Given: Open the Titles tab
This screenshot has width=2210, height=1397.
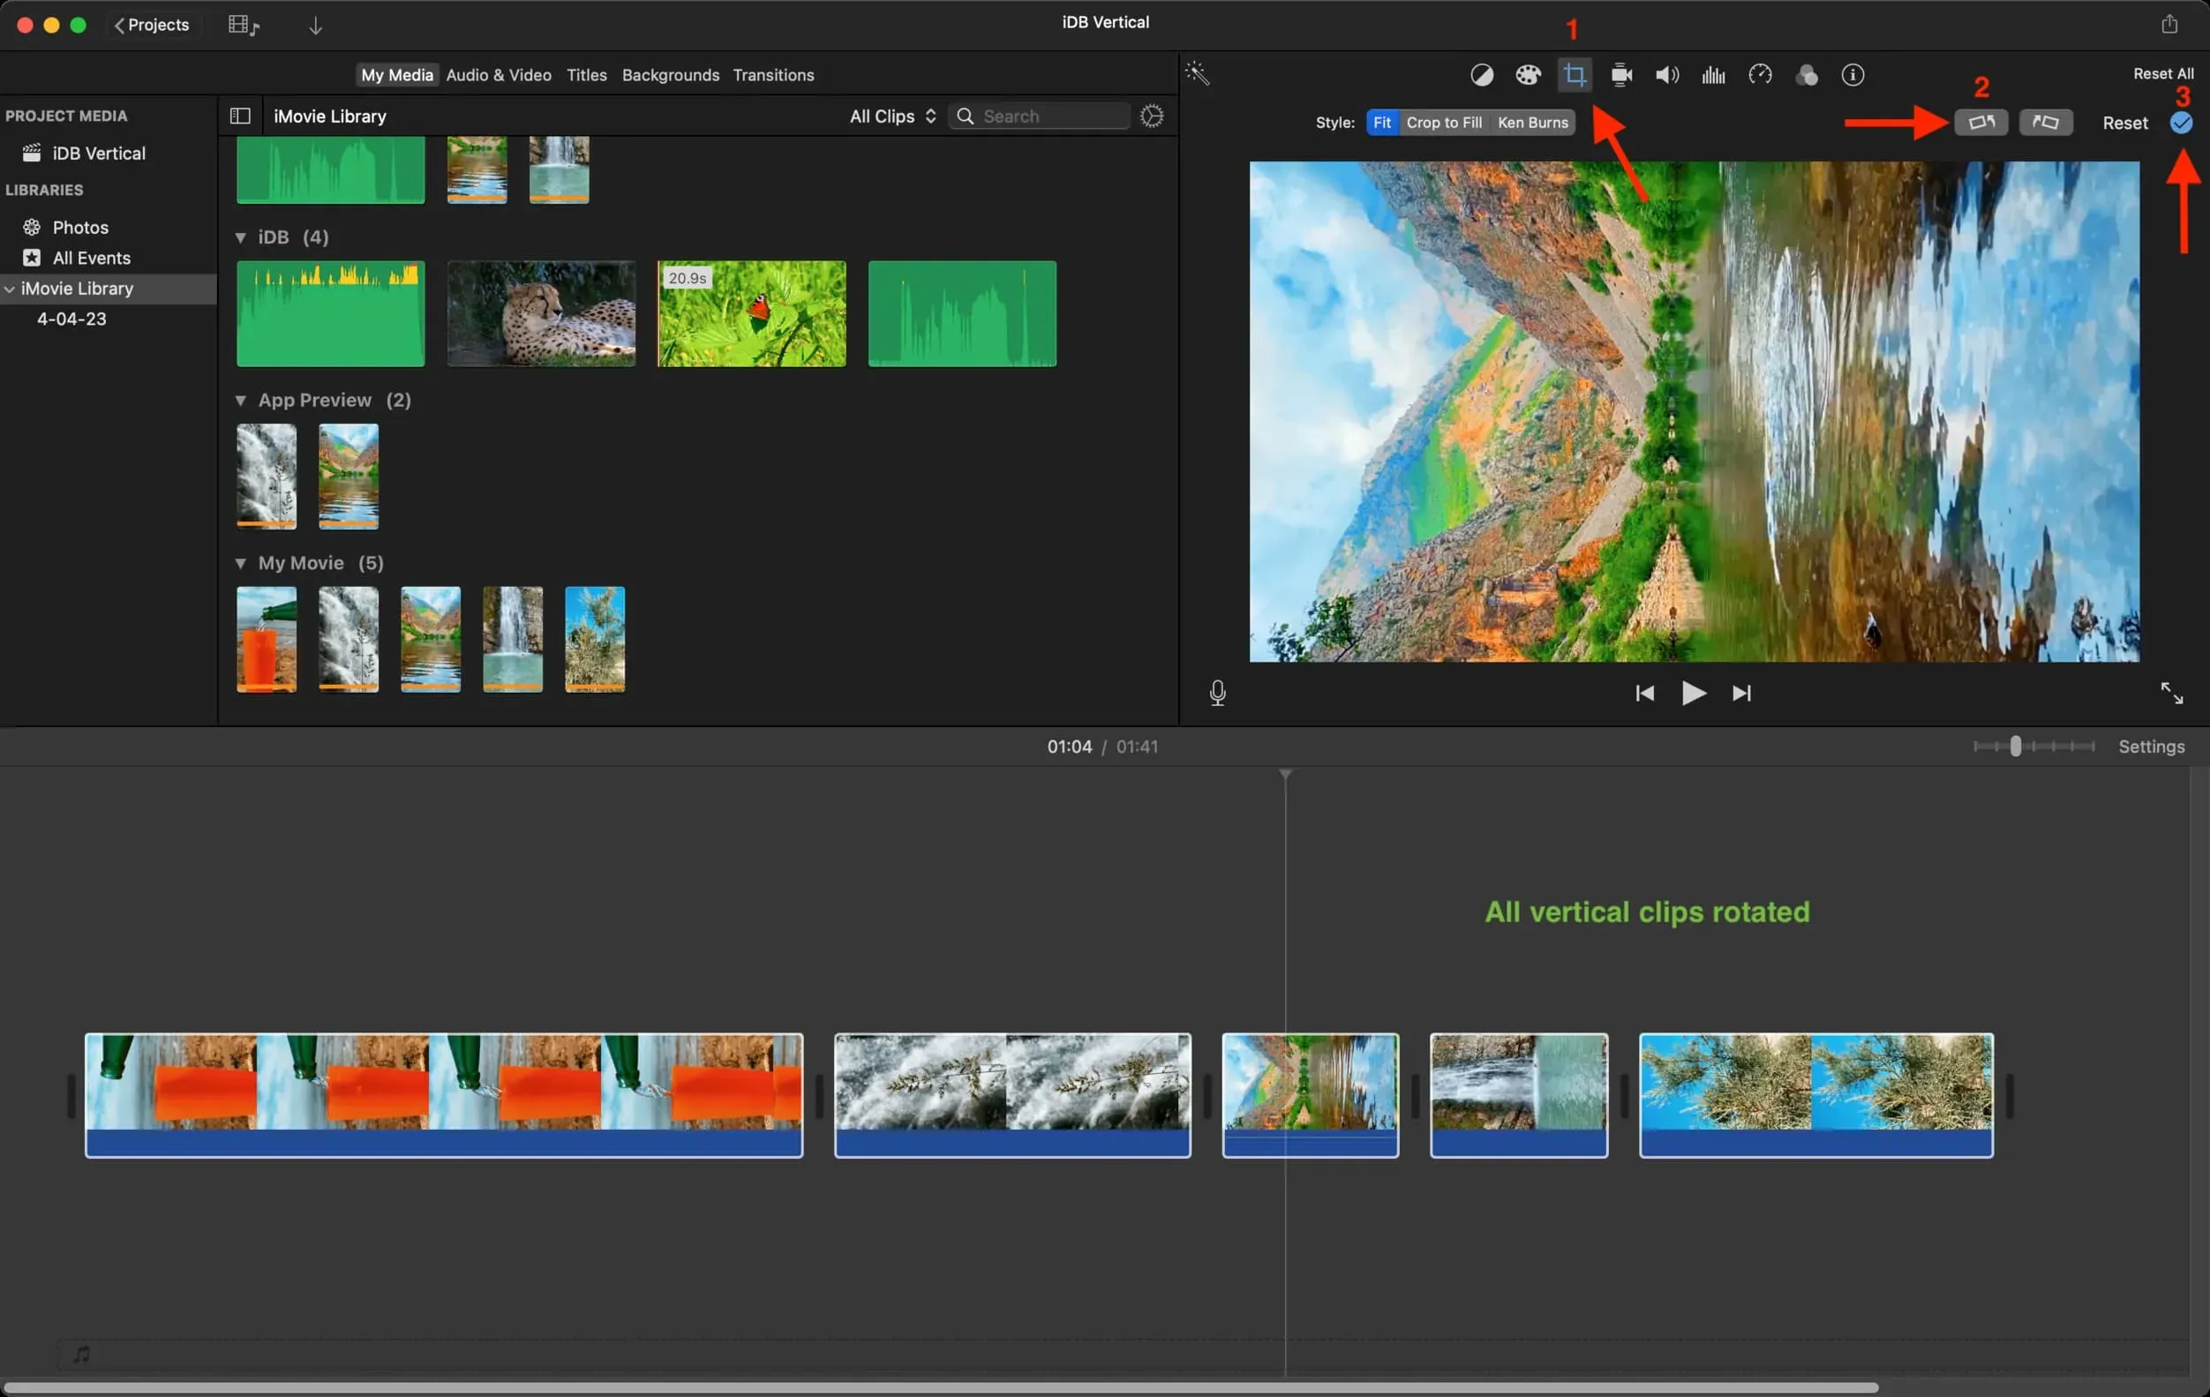Looking at the screenshot, I should 586,74.
